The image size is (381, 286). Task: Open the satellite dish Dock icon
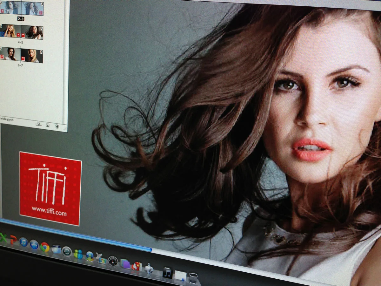[101, 258]
